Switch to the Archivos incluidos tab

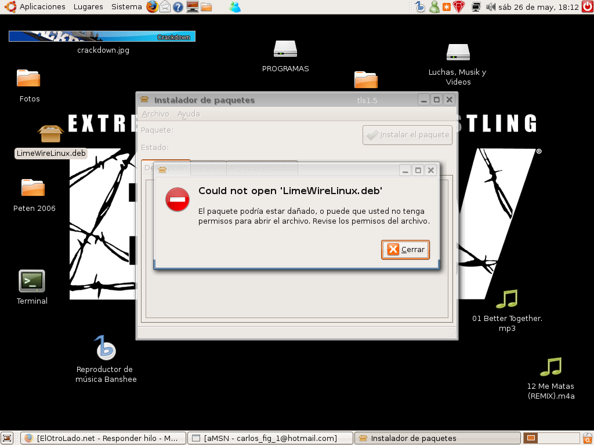coord(262,169)
